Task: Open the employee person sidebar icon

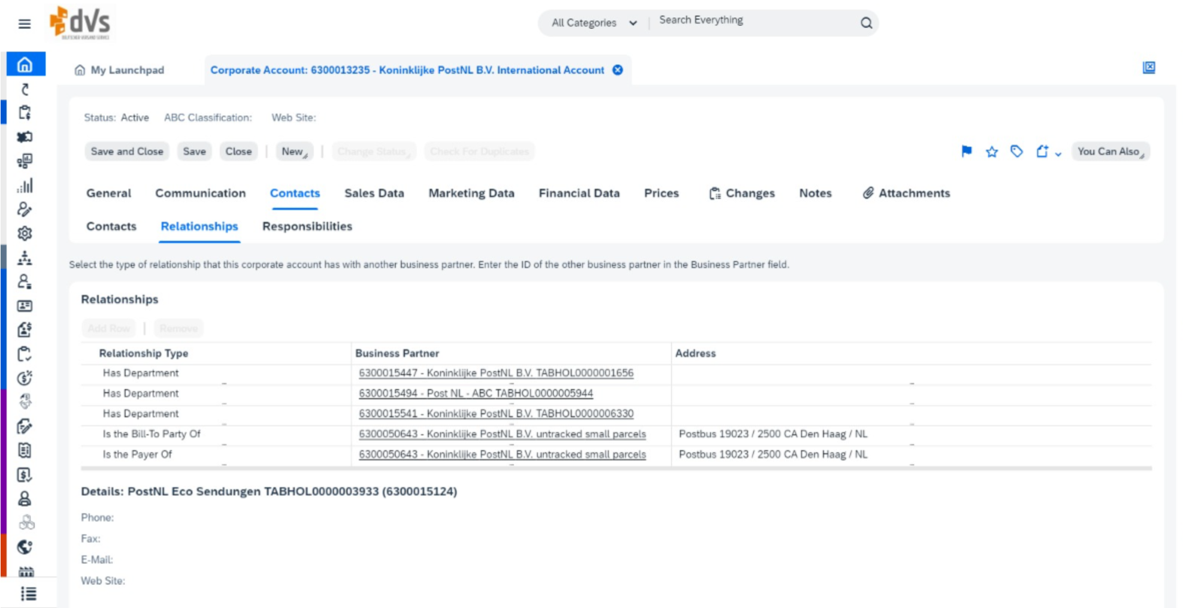Action: click(25, 498)
